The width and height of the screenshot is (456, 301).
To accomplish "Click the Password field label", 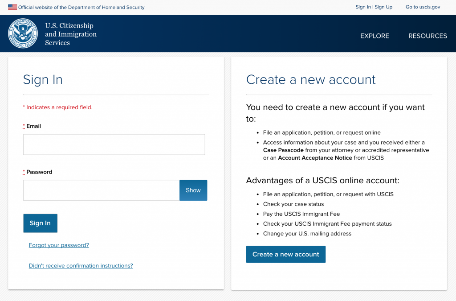I will pyautogui.click(x=39, y=172).
